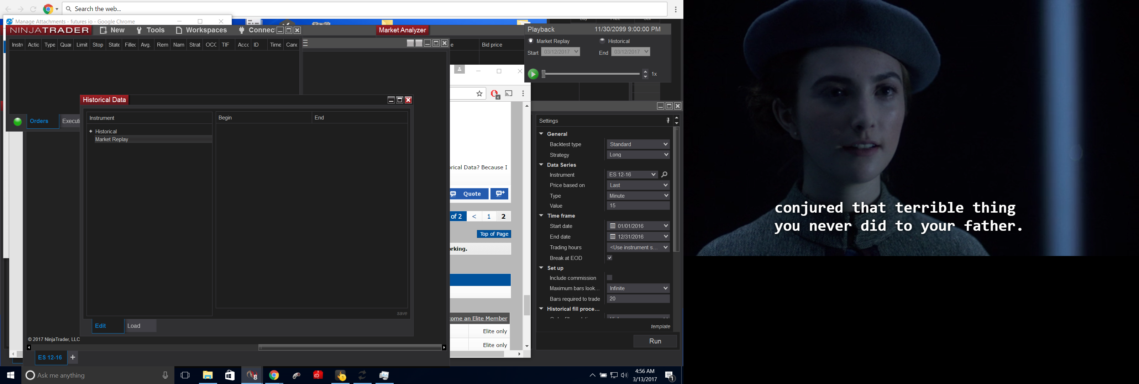Open the Start date calendar icon
Image resolution: width=1139 pixels, height=384 pixels.
[613, 226]
